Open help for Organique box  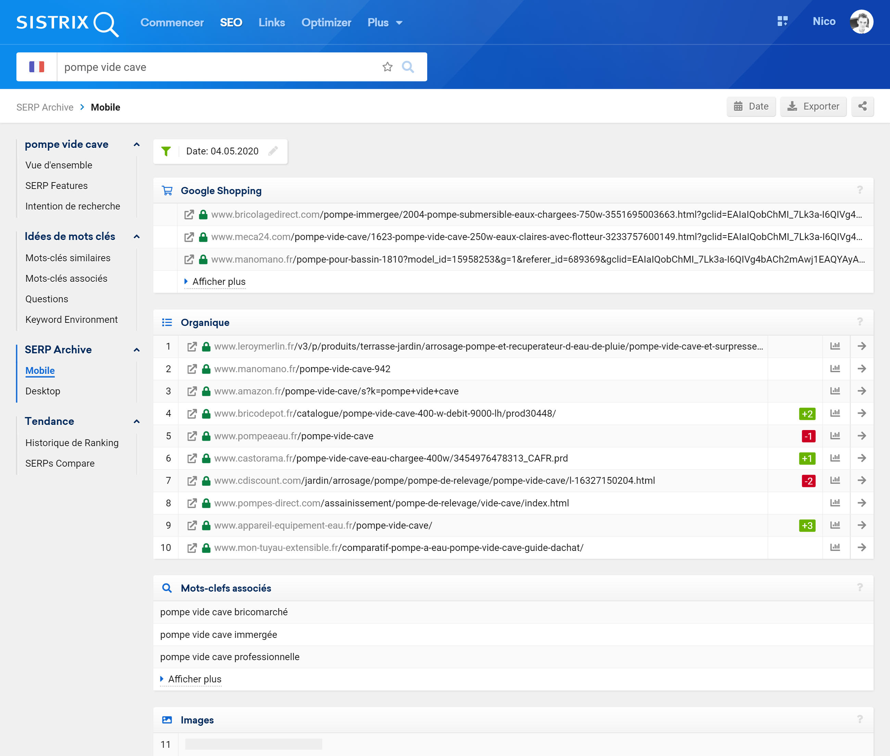coord(860,322)
